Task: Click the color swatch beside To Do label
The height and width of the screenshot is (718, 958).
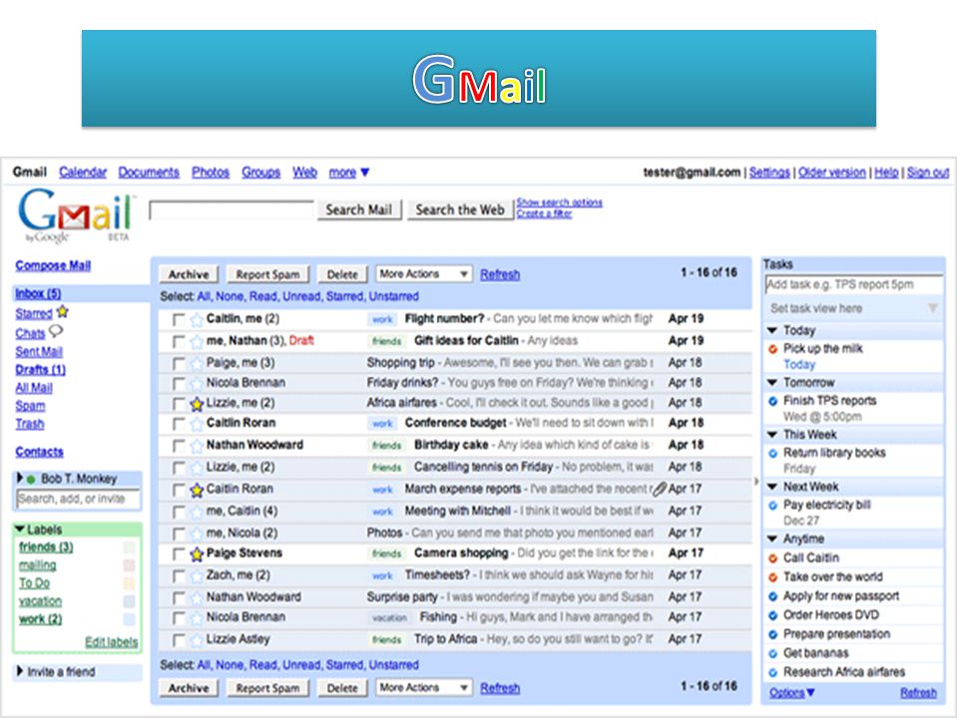Action: pyautogui.click(x=129, y=583)
